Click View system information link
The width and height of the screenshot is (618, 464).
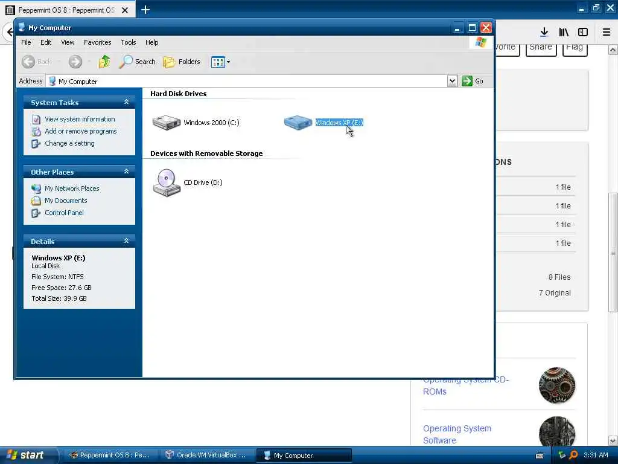tap(80, 119)
